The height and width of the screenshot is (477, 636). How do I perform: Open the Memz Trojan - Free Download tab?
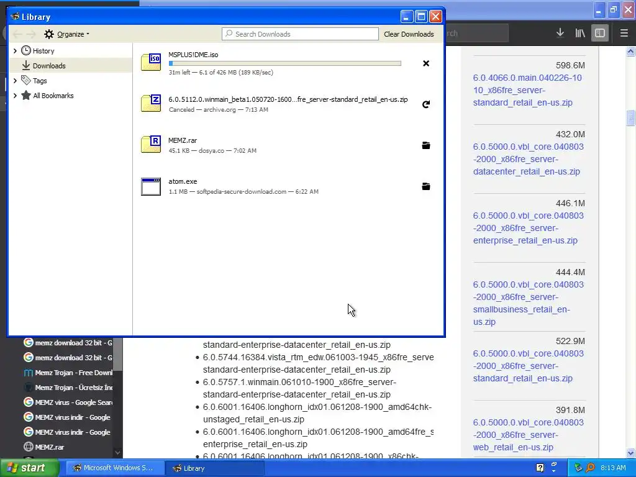pyautogui.click(x=67, y=373)
